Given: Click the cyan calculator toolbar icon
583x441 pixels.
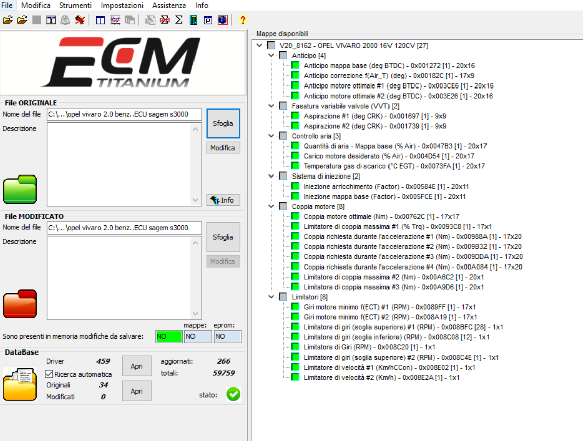Looking at the screenshot, I should point(193,20).
